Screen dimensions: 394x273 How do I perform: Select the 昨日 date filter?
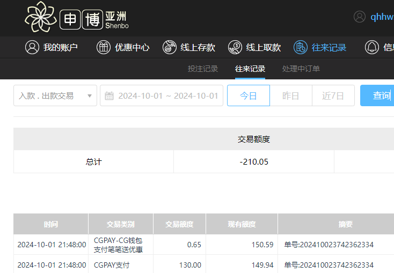[x=290, y=96]
